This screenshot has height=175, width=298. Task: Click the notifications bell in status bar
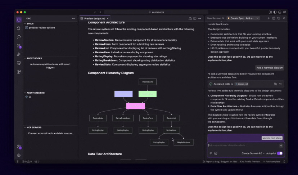pos(284,161)
